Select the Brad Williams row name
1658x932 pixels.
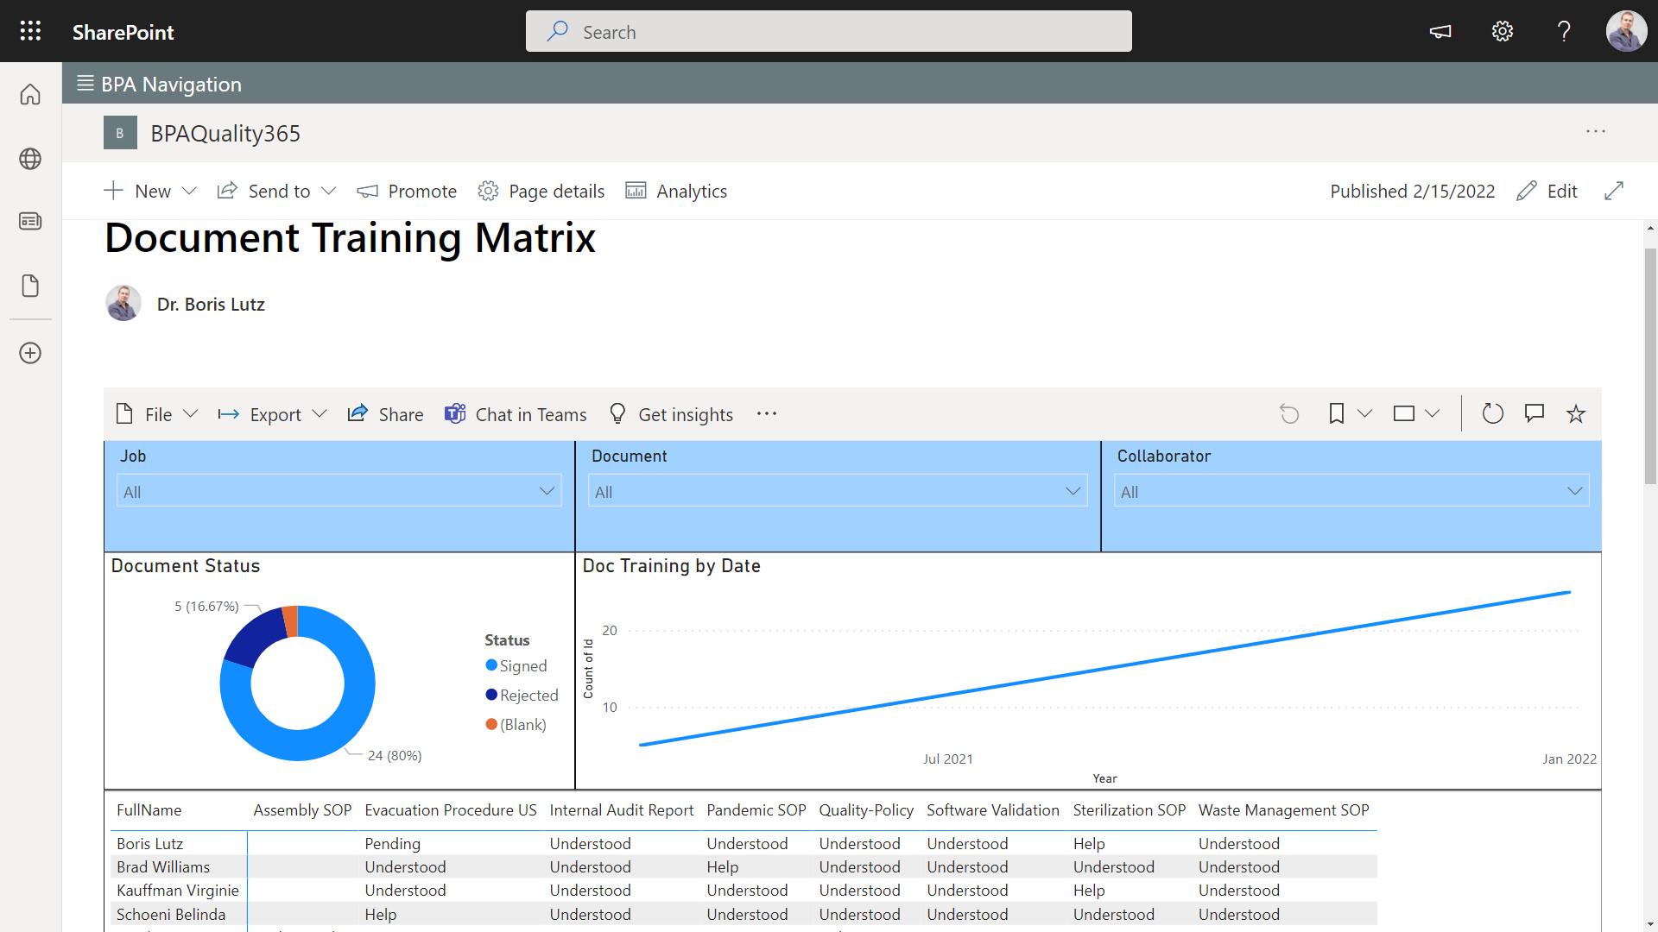(x=163, y=867)
